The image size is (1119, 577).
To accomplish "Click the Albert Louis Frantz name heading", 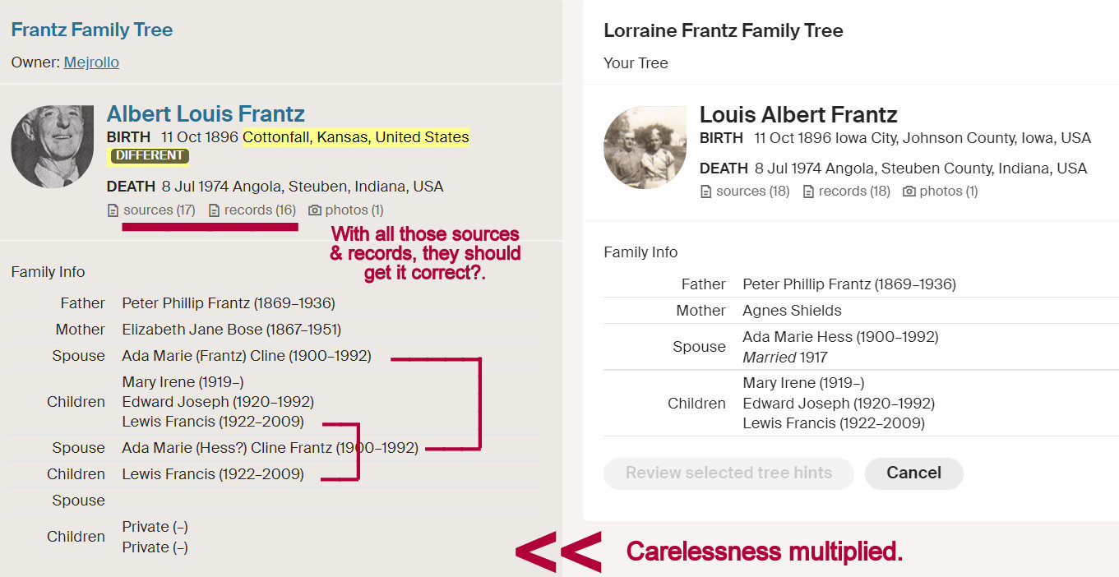I will click(x=206, y=113).
